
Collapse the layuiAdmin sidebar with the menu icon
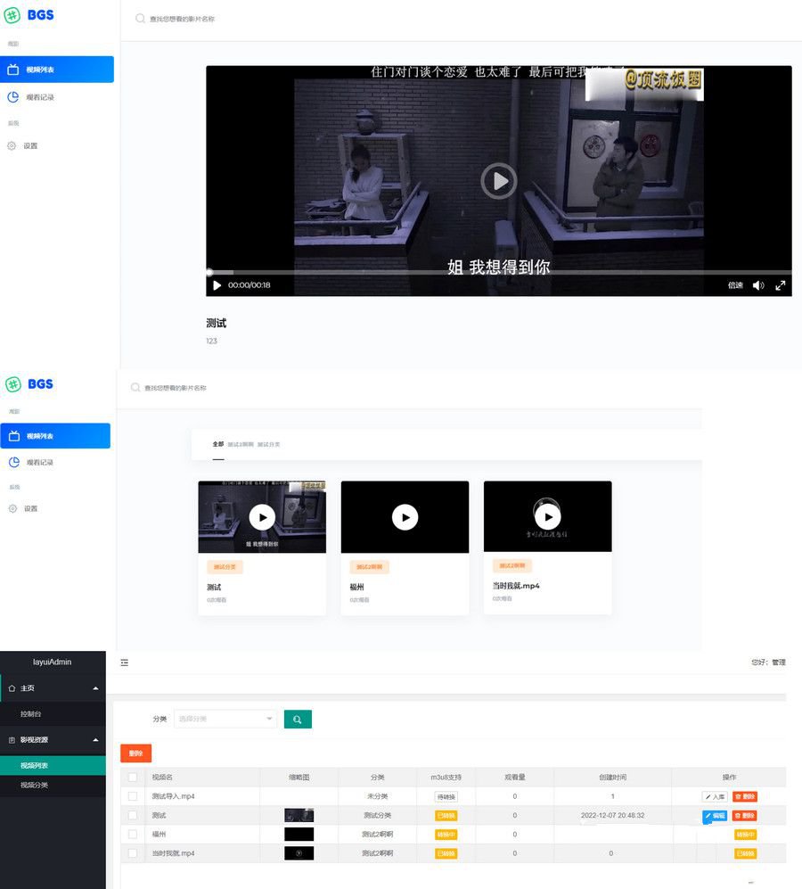point(125,663)
